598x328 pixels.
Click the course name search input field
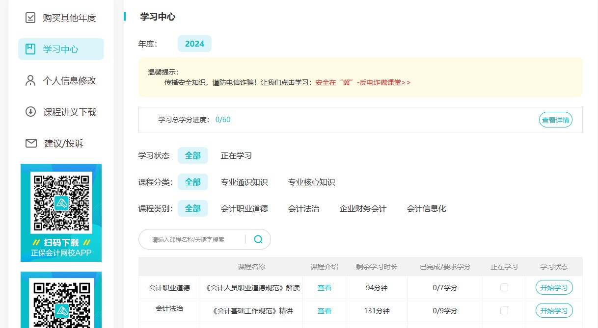click(x=196, y=239)
